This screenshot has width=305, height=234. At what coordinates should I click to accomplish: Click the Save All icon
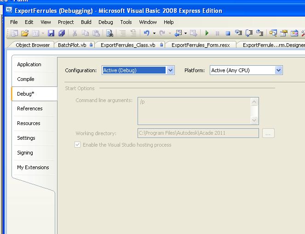tap(62, 33)
